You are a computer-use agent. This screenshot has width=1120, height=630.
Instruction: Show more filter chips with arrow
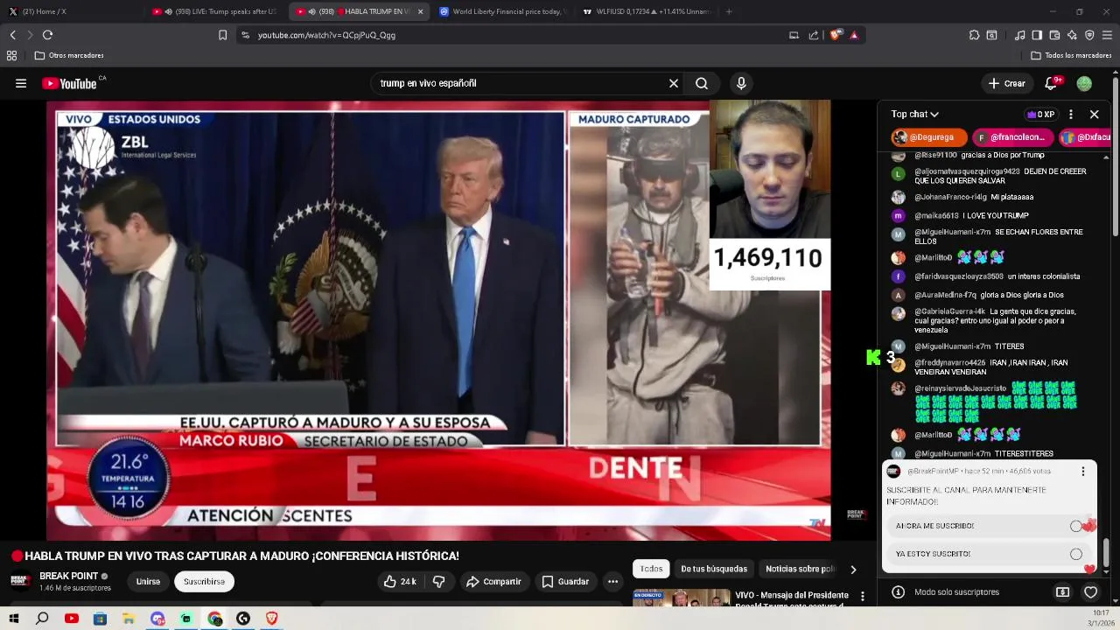853,570
